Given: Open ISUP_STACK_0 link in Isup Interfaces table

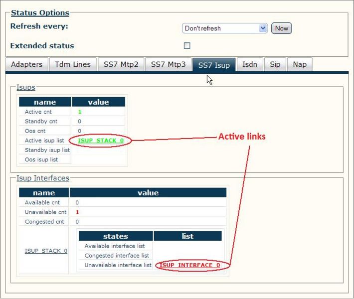Looking at the screenshot, I should [46, 251].
